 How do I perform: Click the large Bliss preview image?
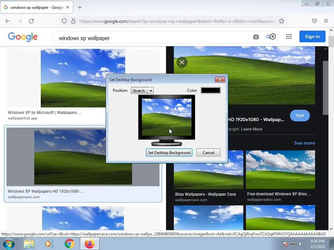pyautogui.click(x=244, y=75)
